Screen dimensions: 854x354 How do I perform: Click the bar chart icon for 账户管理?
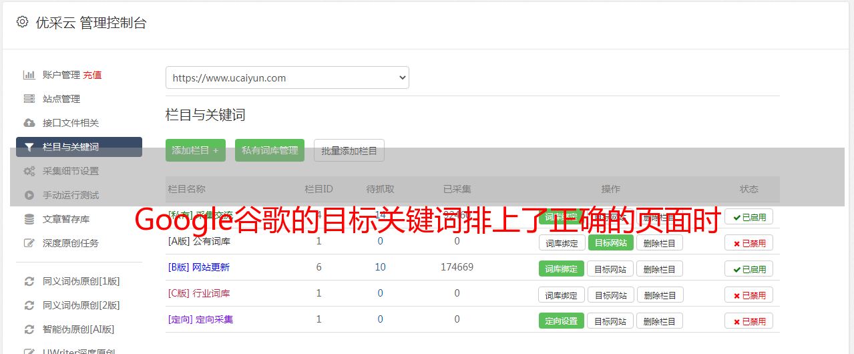[29, 75]
